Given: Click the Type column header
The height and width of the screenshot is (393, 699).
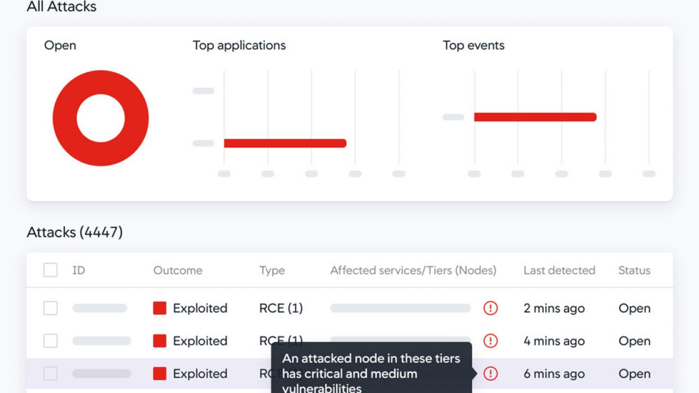Looking at the screenshot, I should (272, 271).
